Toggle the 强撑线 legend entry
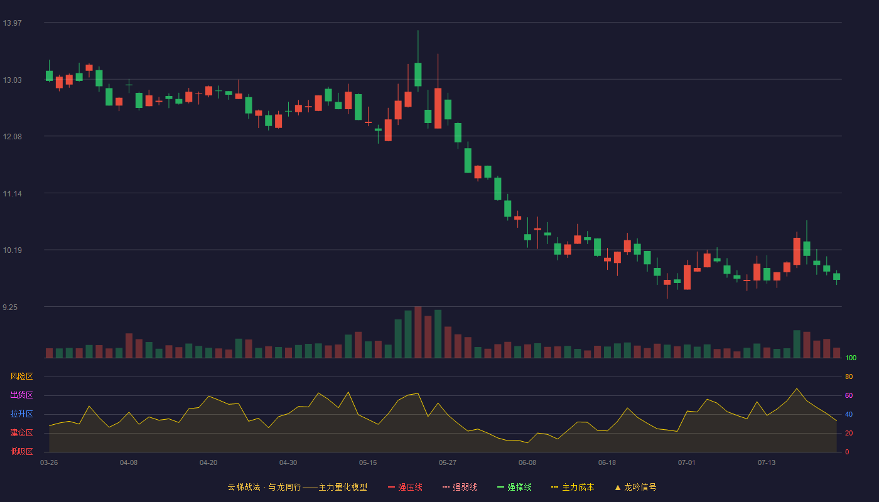This screenshot has height=502, width=879. pyautogui.click(x=514, y=487)
